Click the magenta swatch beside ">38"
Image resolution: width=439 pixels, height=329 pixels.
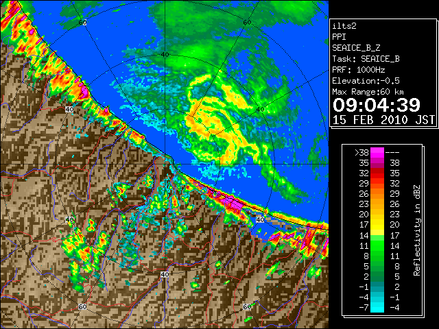point(377,152)
